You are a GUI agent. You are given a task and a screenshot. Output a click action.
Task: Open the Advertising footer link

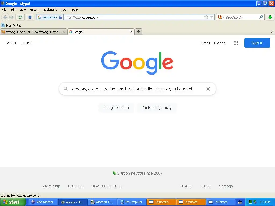51,186
